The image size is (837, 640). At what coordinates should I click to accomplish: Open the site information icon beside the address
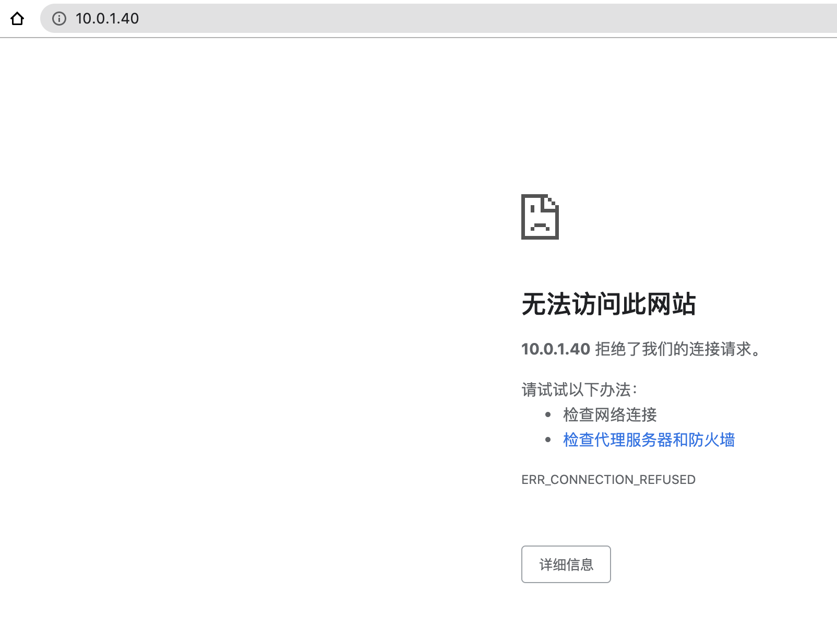(x=59, y=19)
